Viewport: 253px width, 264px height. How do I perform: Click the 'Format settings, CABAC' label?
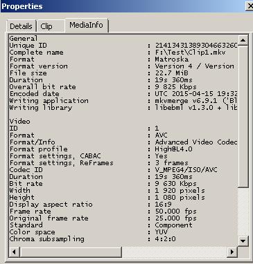(x=55, y=156)
